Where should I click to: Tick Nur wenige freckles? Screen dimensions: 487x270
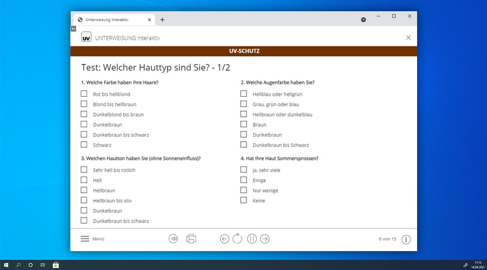[x=243, y=190]
